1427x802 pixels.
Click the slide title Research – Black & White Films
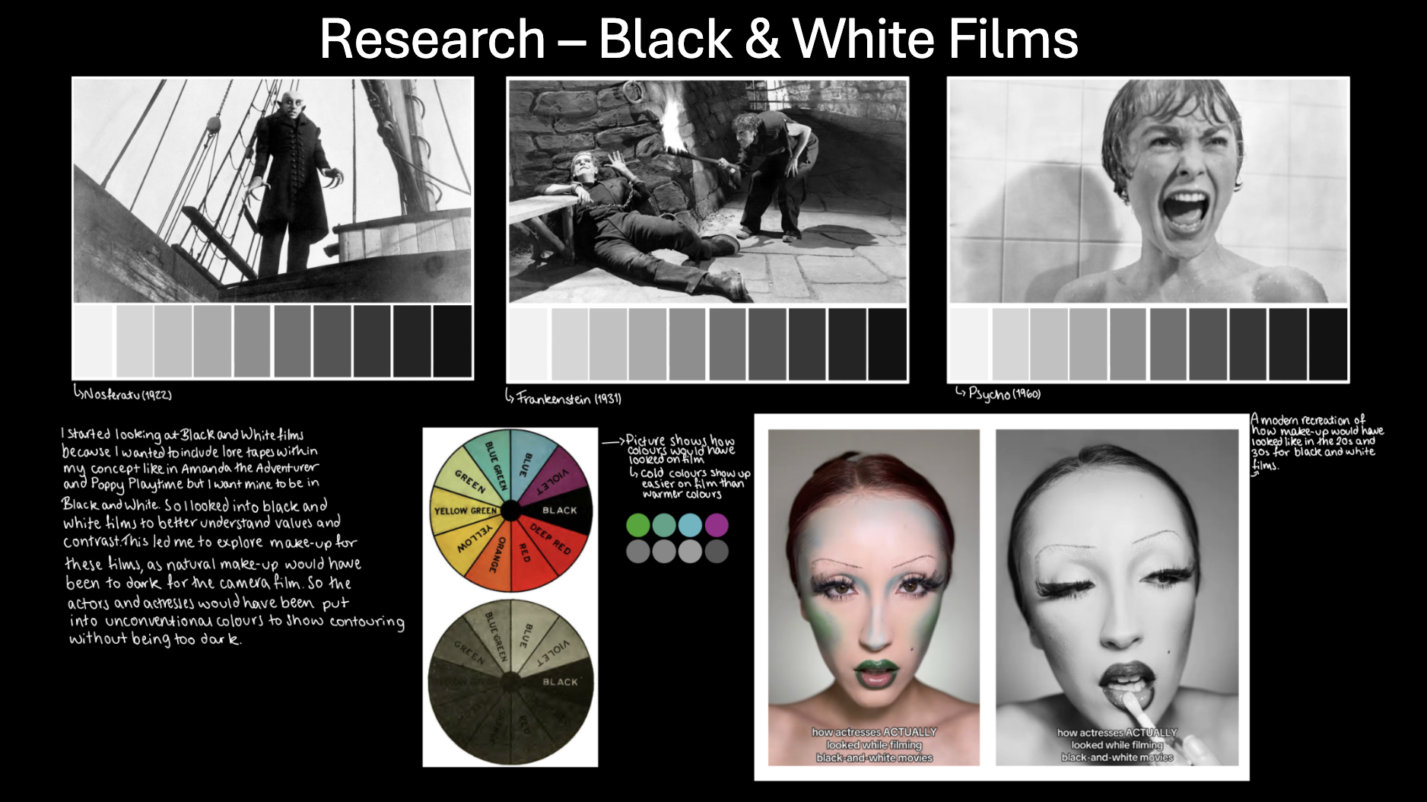coord(698,39)
